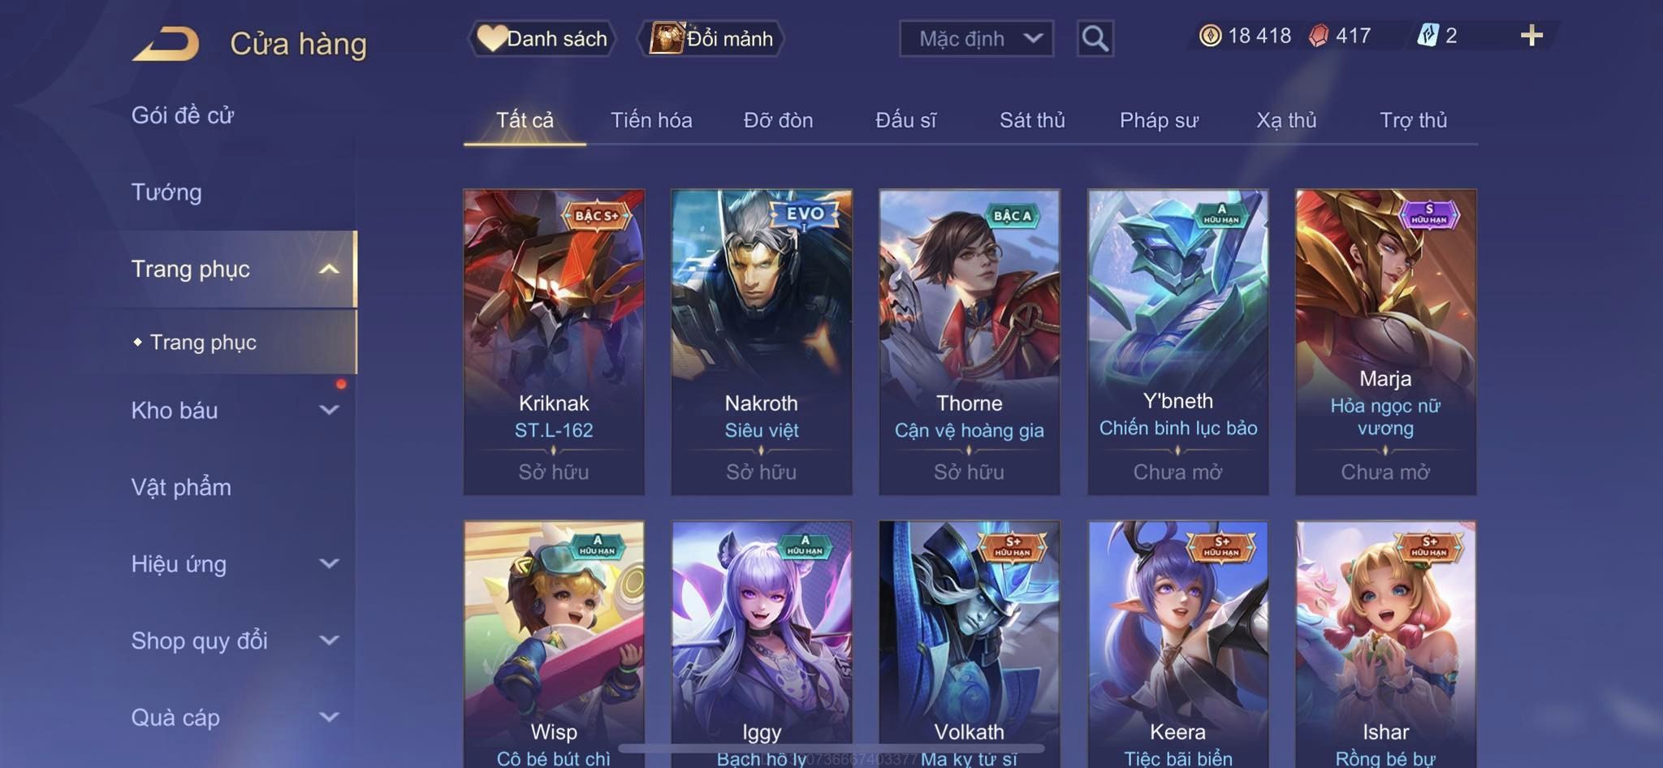Select the Kriknak ST.L-162 skin card
Viewport: 1663px width, 768px height.
tap(554, 342)
